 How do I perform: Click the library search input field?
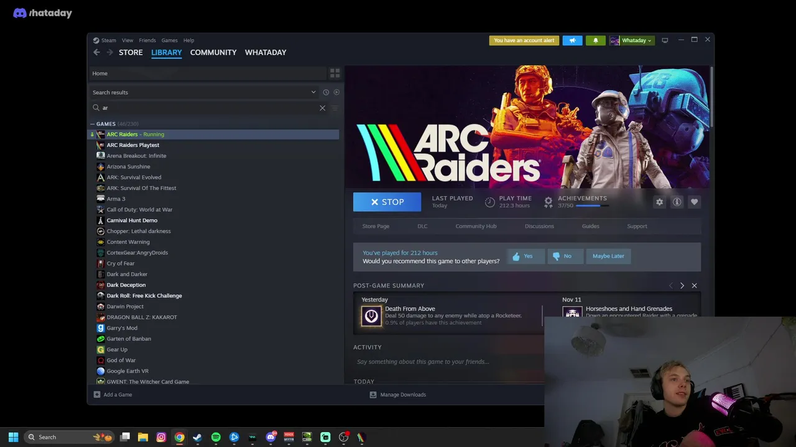click(x=208, y=108)
